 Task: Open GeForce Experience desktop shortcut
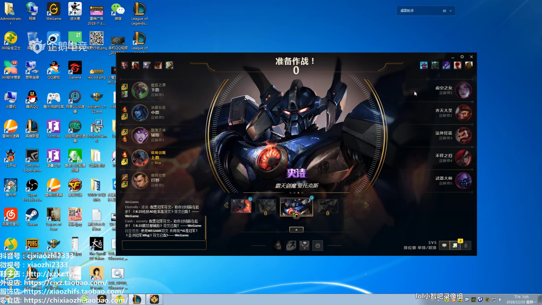32,160
